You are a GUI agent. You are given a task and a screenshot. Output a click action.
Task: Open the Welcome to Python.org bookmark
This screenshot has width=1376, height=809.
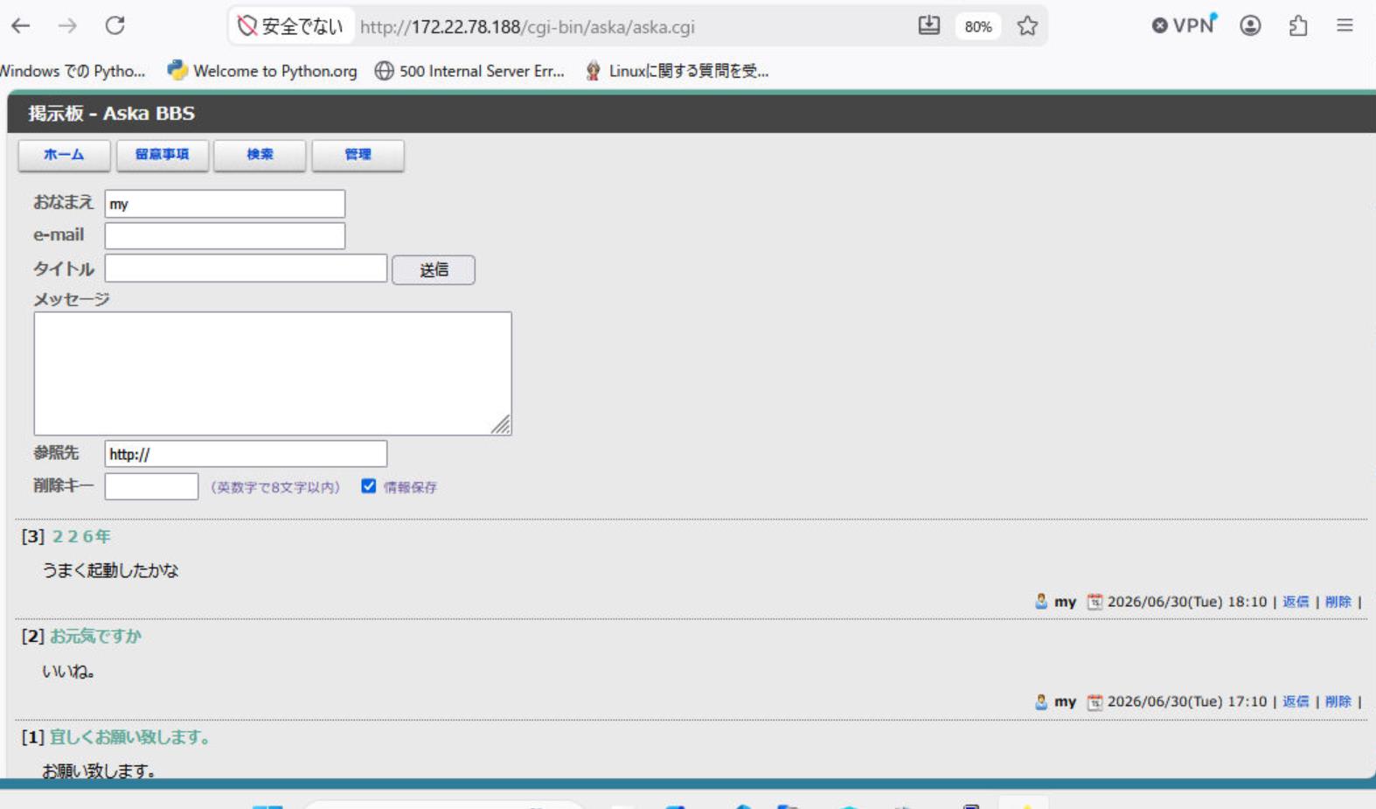click(262, 71)
